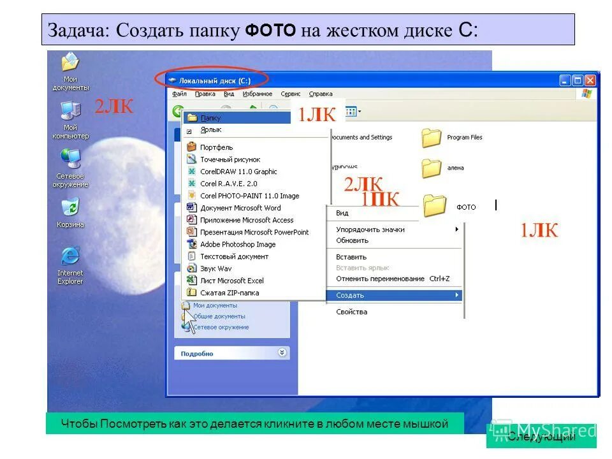Click the Corel R.A.V.E. 2.0 icon

click(192, 184)
